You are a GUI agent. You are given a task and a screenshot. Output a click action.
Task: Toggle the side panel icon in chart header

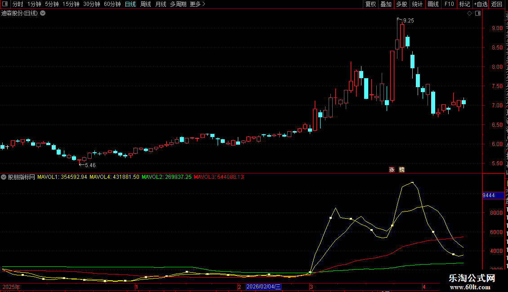[x=478, y=13]
